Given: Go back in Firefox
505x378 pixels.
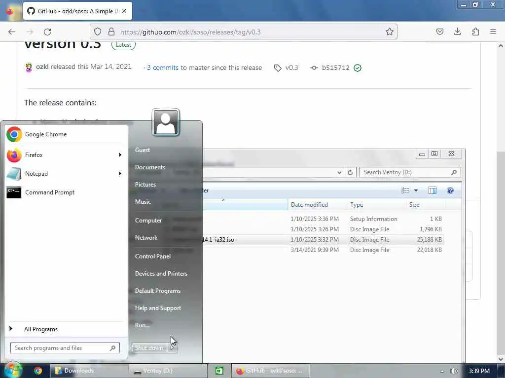Looking at the screenshot, I should click(x=12, y=32).
